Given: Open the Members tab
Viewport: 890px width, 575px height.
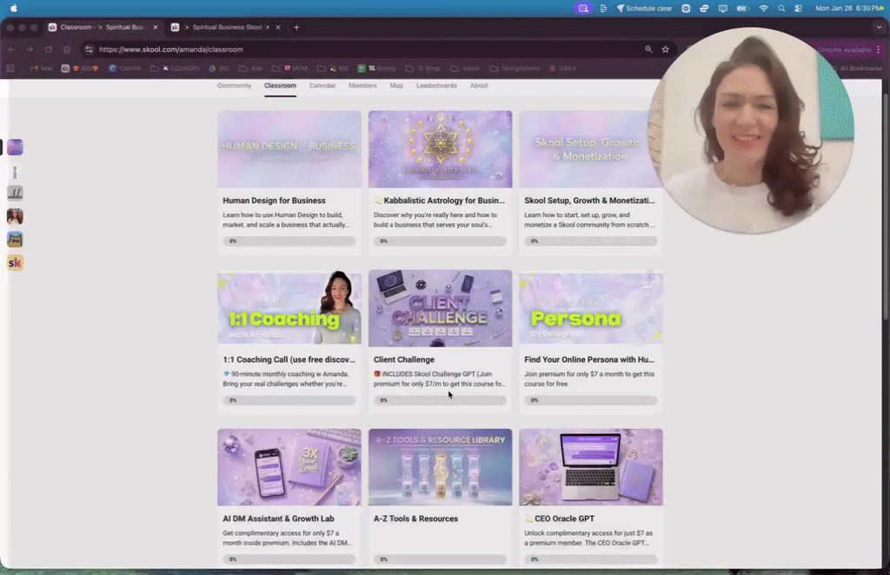Looking at the screenshot, I should [362, 86].
